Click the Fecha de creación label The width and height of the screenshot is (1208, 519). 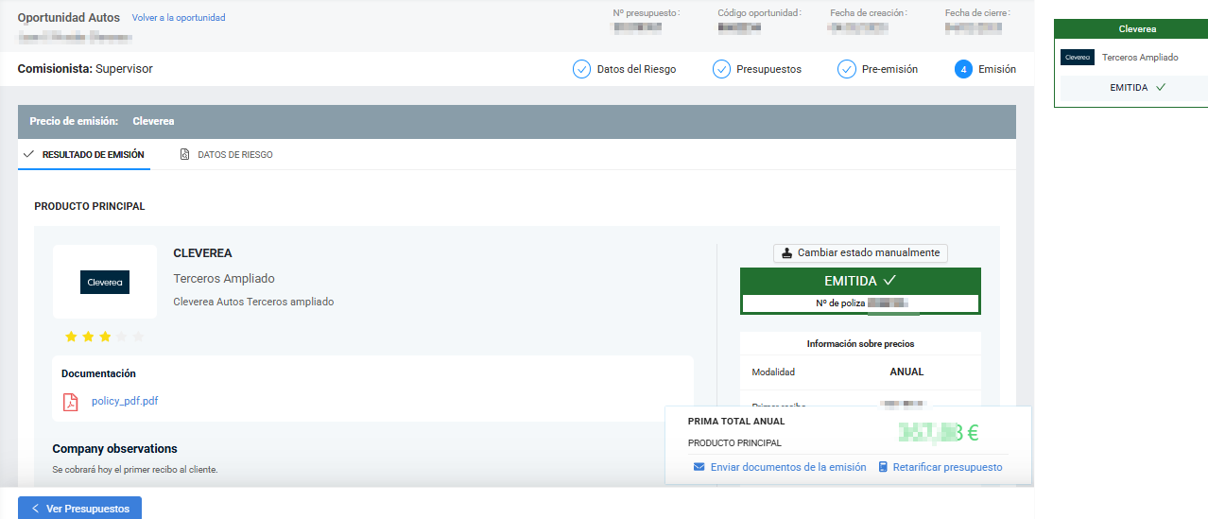point(870,13)
